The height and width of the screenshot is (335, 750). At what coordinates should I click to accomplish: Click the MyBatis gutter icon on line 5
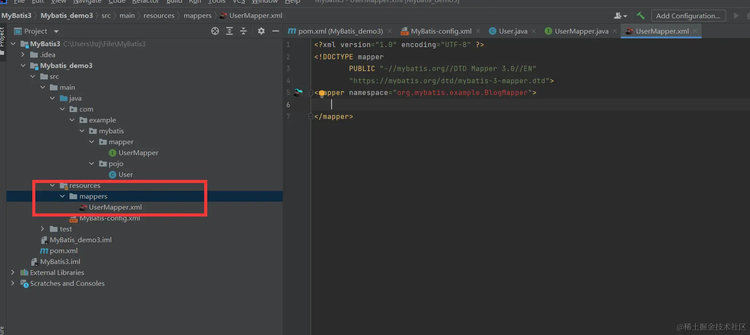[x=298, y=92]
